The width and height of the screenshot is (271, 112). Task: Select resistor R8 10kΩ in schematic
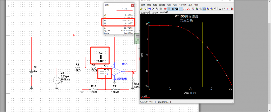coord(77,68)
